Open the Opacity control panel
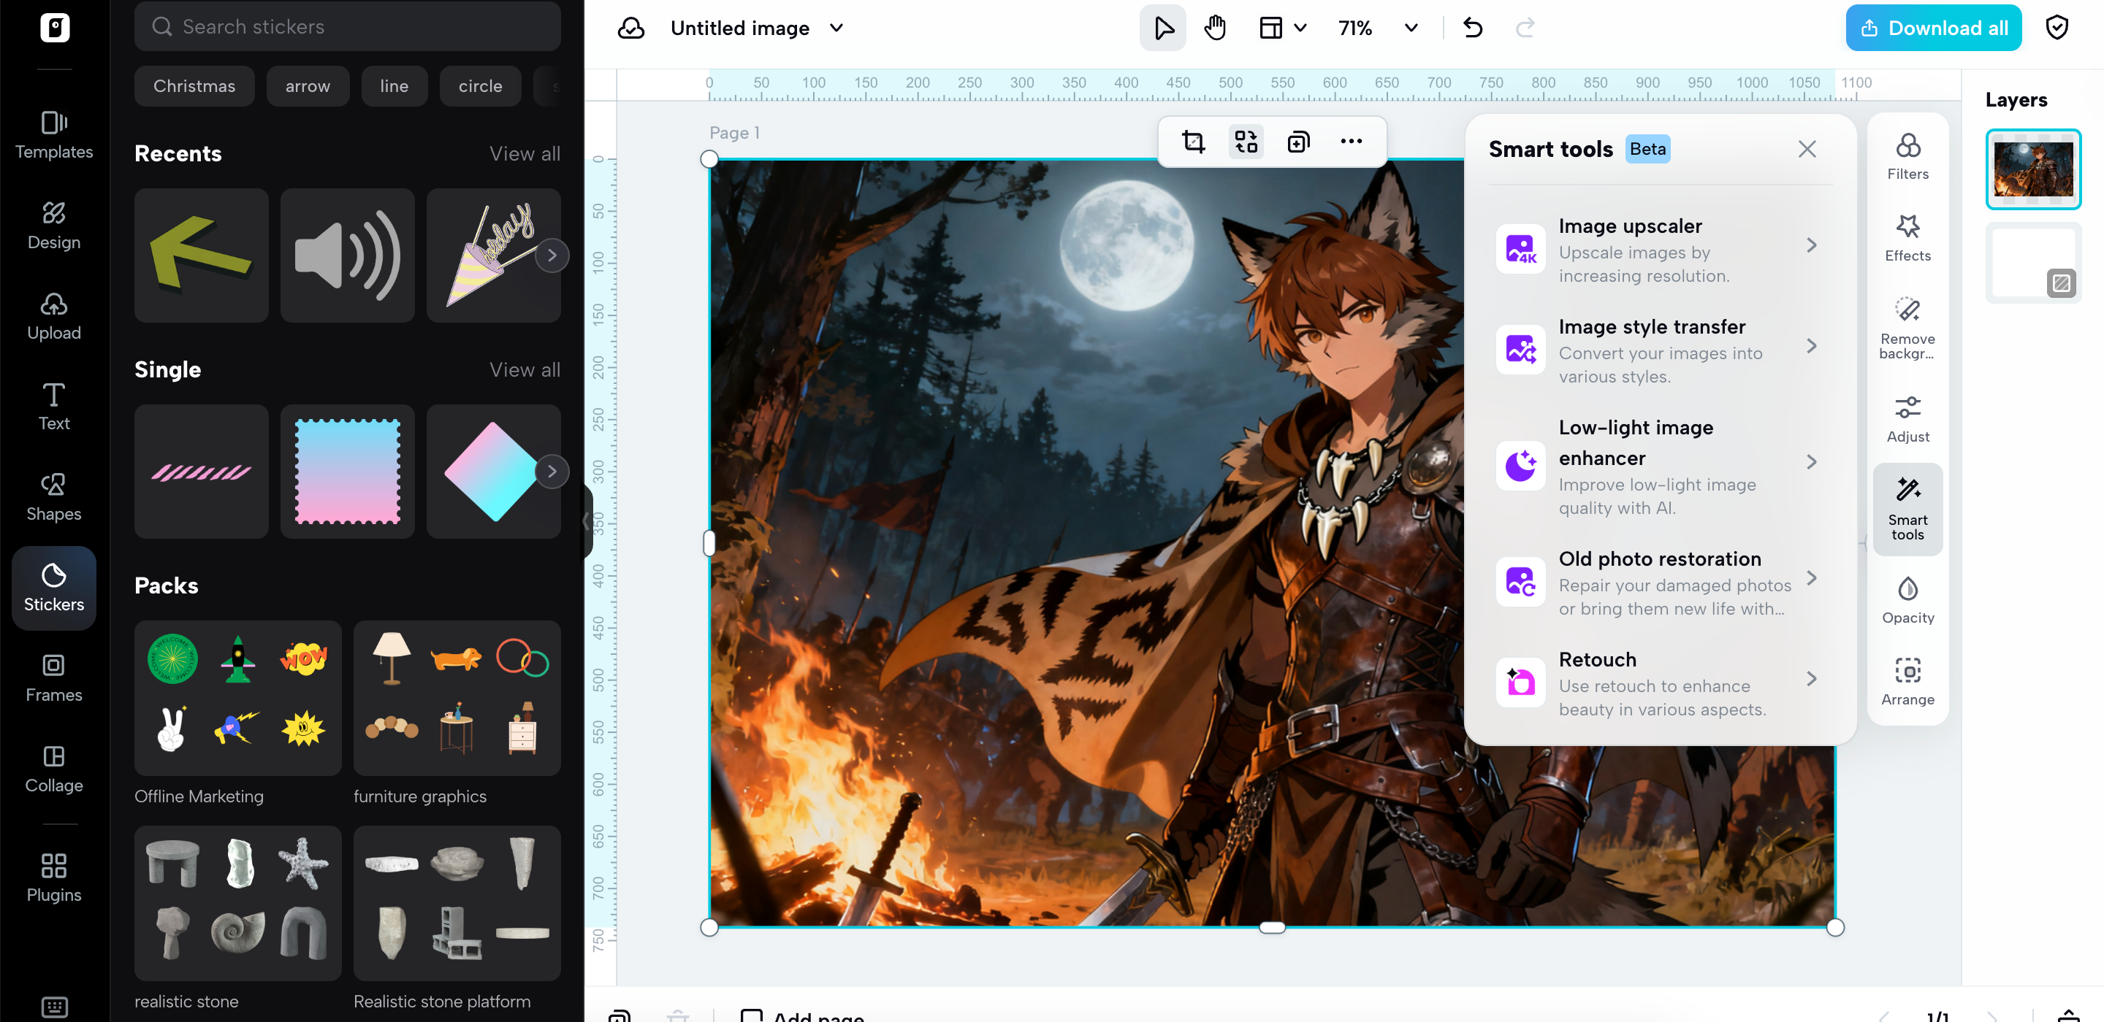The image size is (2104, 1022). coord(1907,599)
